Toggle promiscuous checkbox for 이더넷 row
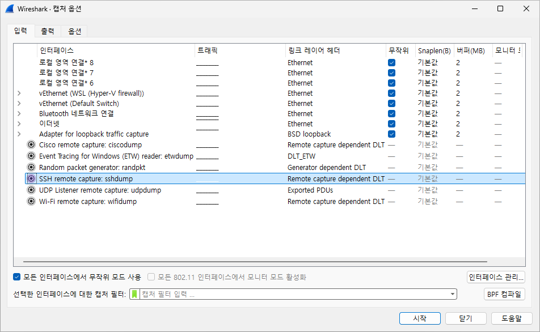This screenshot has width=540, height=332. pyautogui.click(x=391, y=124)
